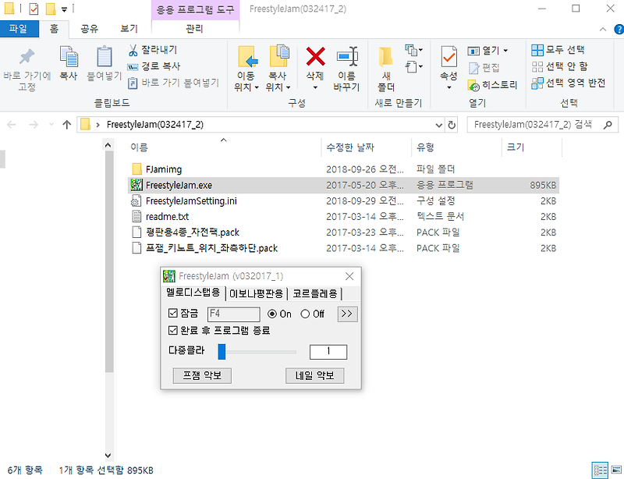Click Copy path (경로 복사)
Viewport: 624px width, 479px height.
tap(154, 66)
